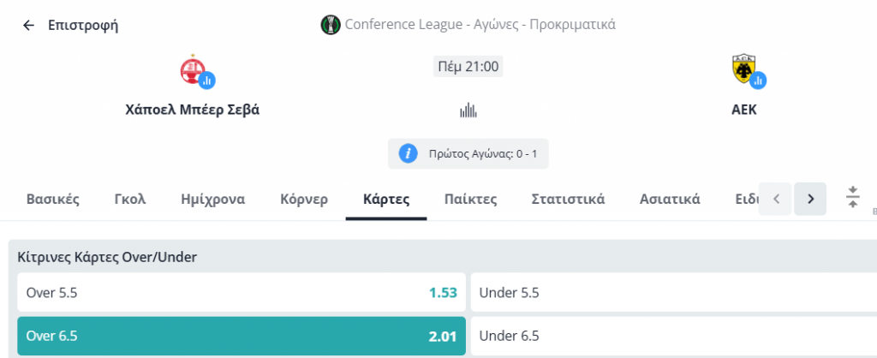Switch to the Κόρνερ tab
The image size is (877, 358).
click(x=304, y=200)
